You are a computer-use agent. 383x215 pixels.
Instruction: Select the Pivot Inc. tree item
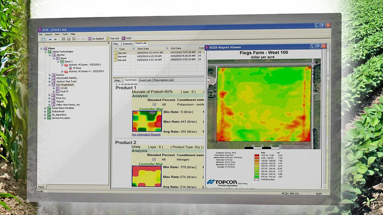coord(61,98)
